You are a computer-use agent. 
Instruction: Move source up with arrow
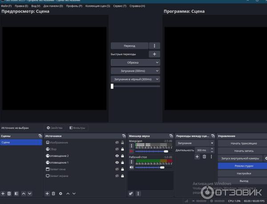click(x=68, y=193)
